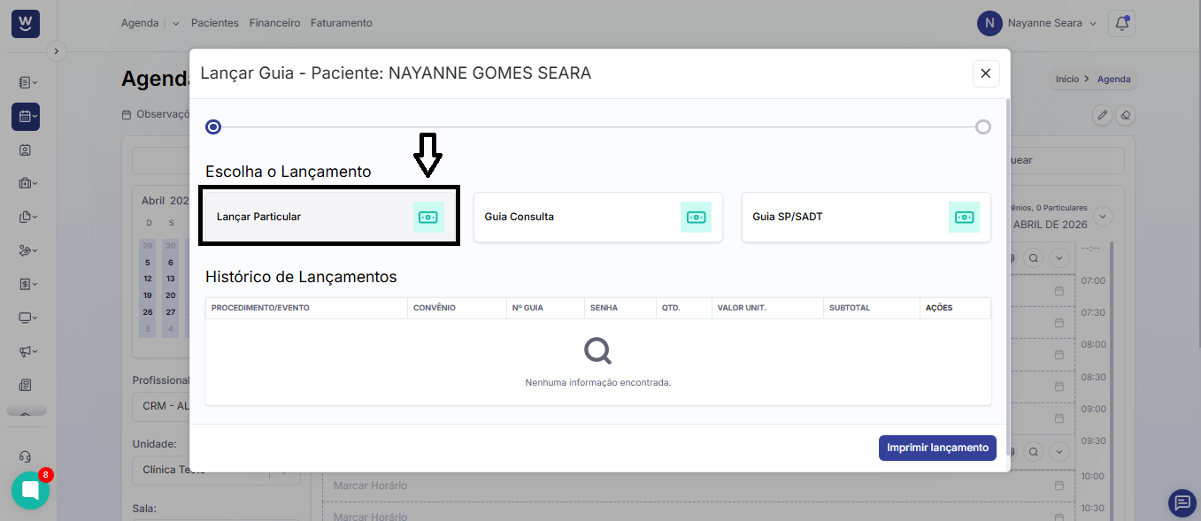1201x521 pixels.
Task: Open the dollar financial icon in the sidebar
Action: 27,284
